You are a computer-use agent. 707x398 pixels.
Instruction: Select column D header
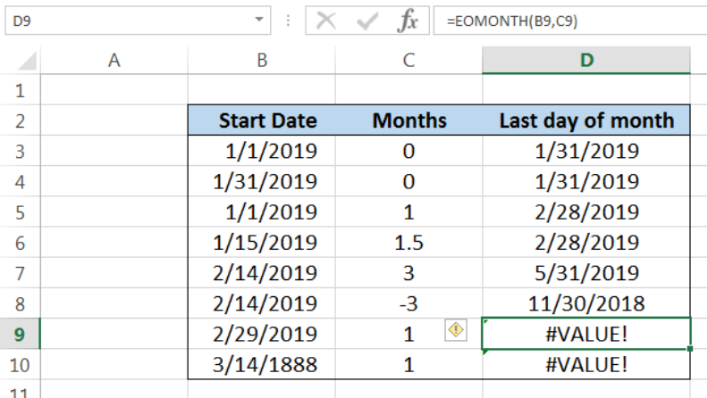585,60
